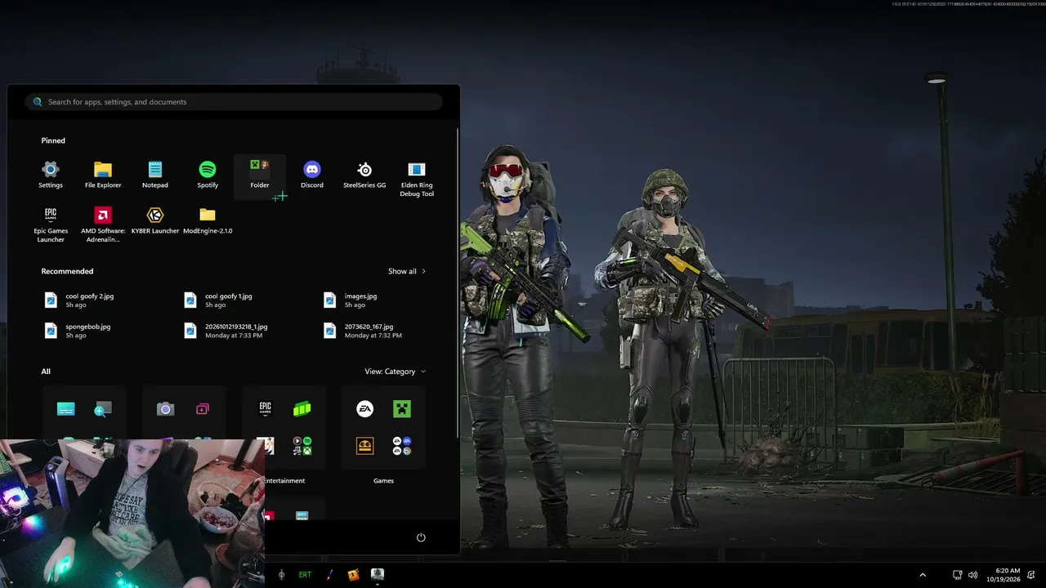Show hidden system tray icons

[x=923, y=575]
